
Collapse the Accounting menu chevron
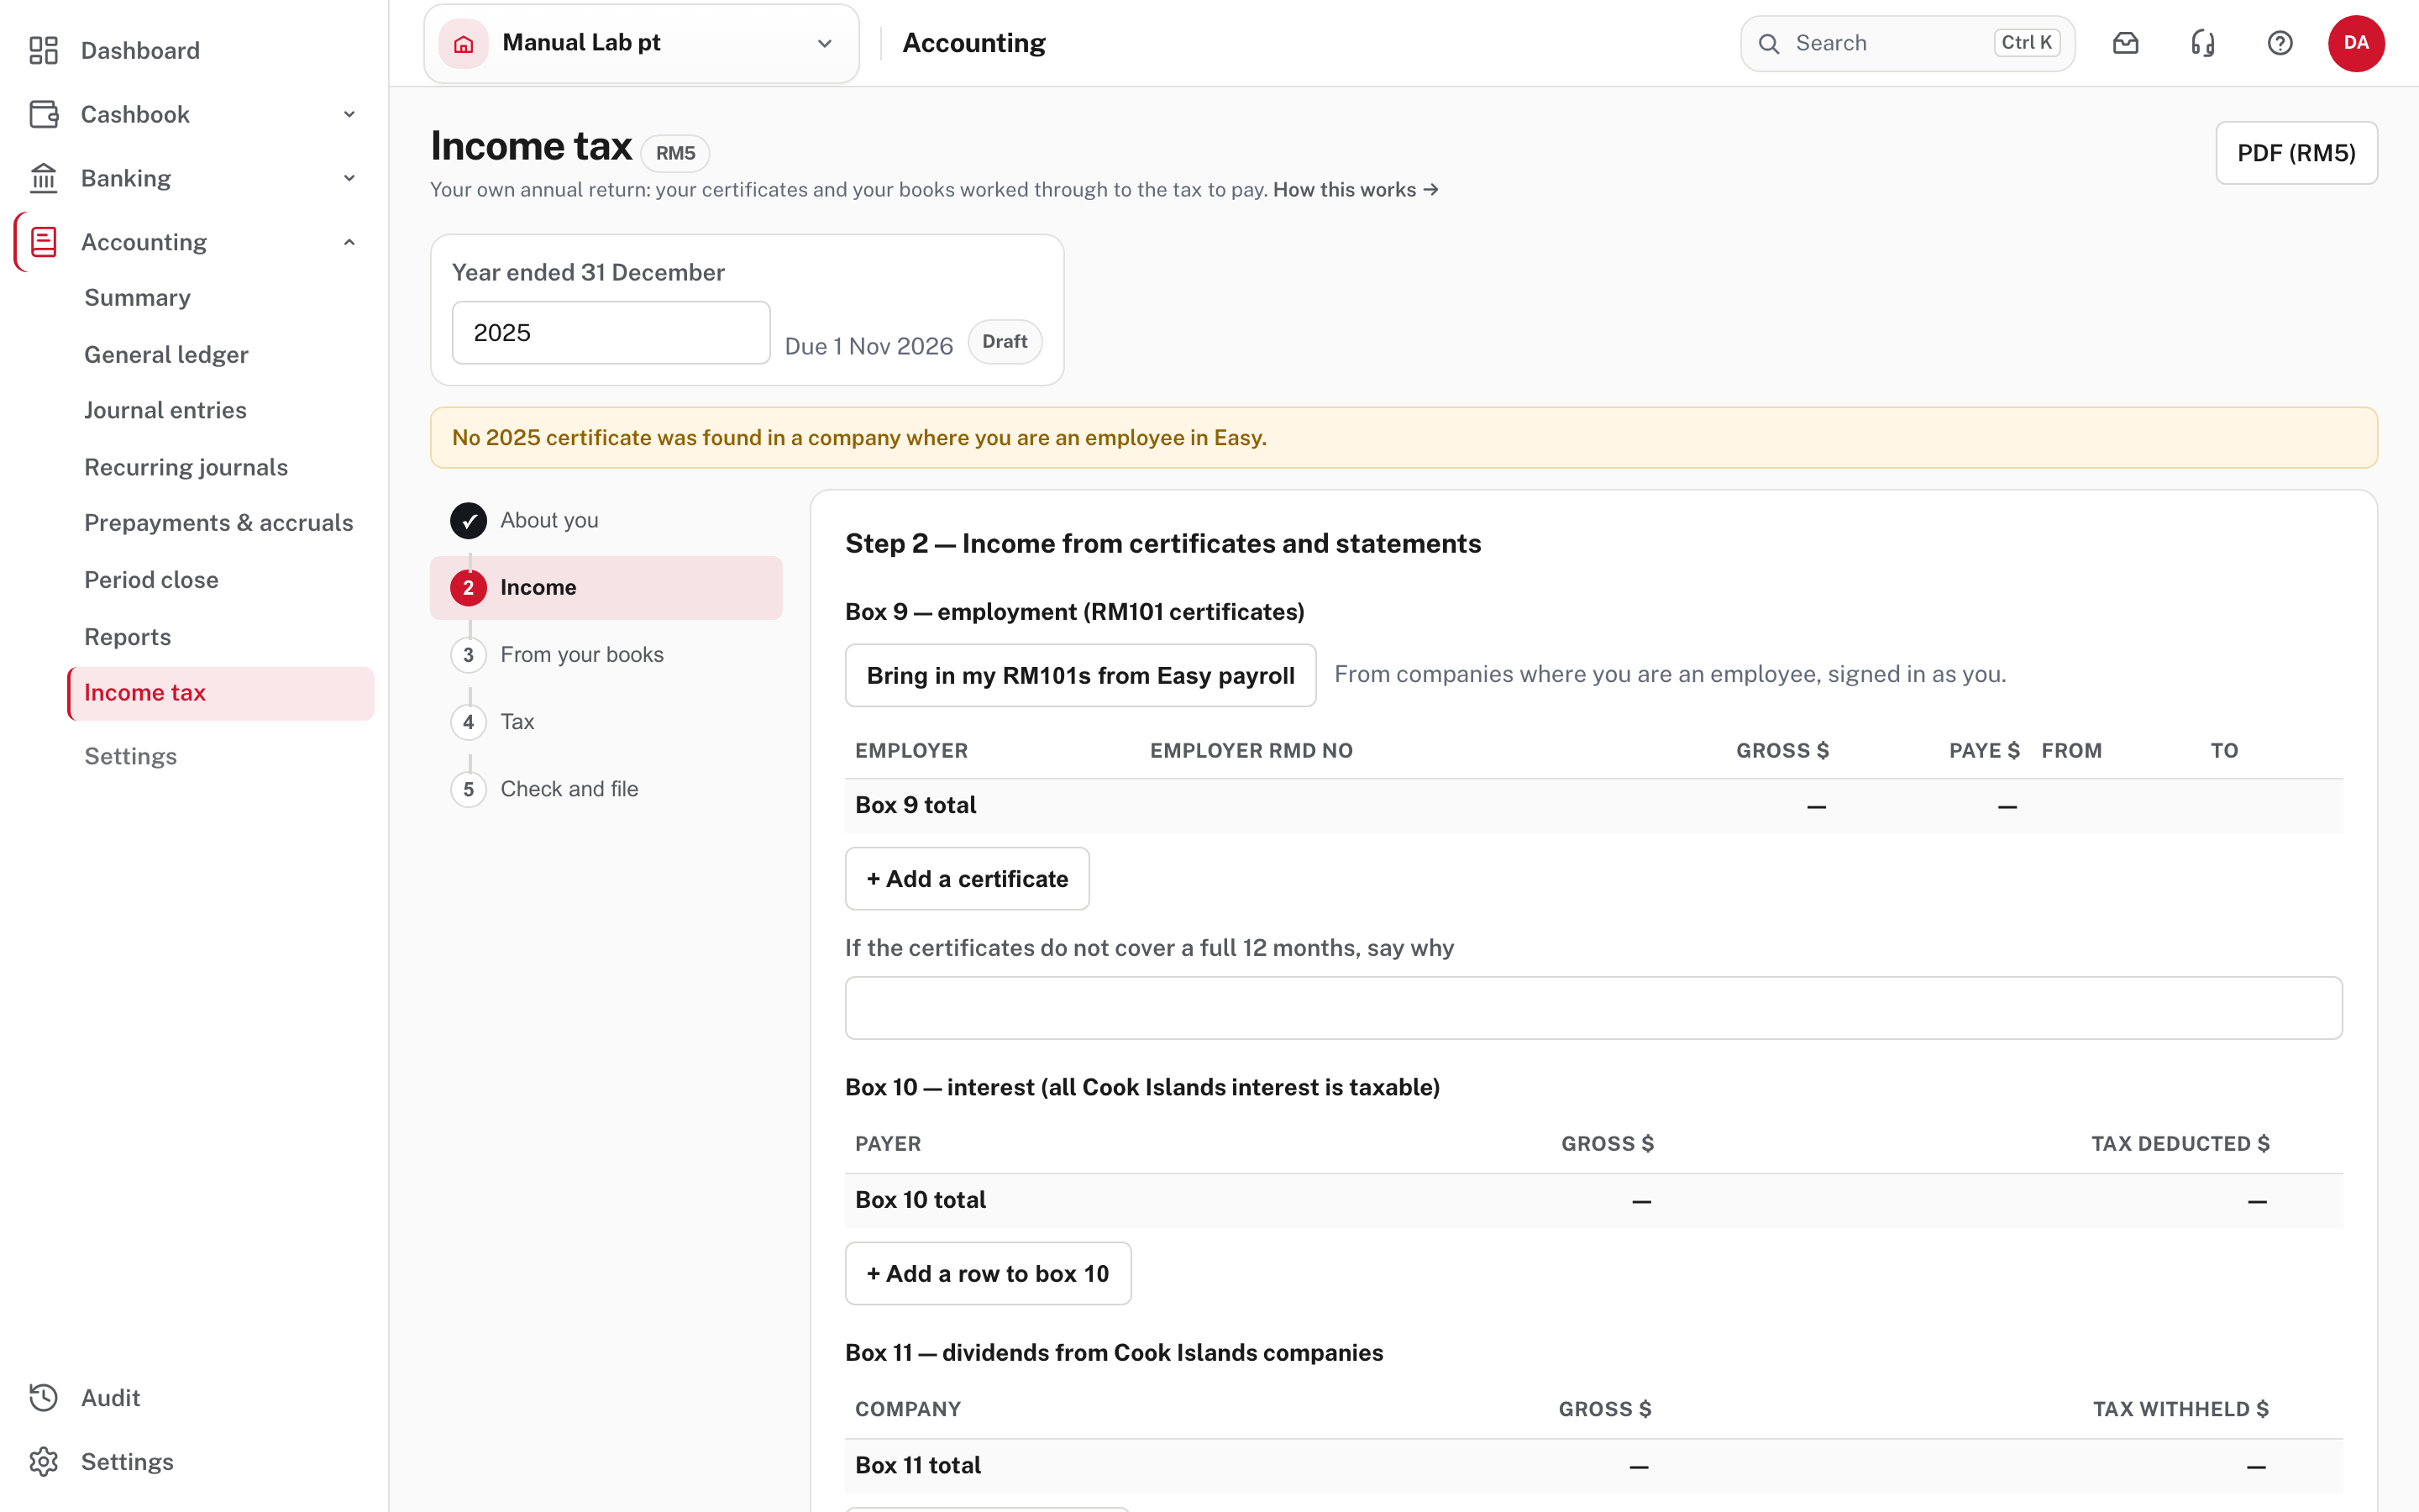349,242
